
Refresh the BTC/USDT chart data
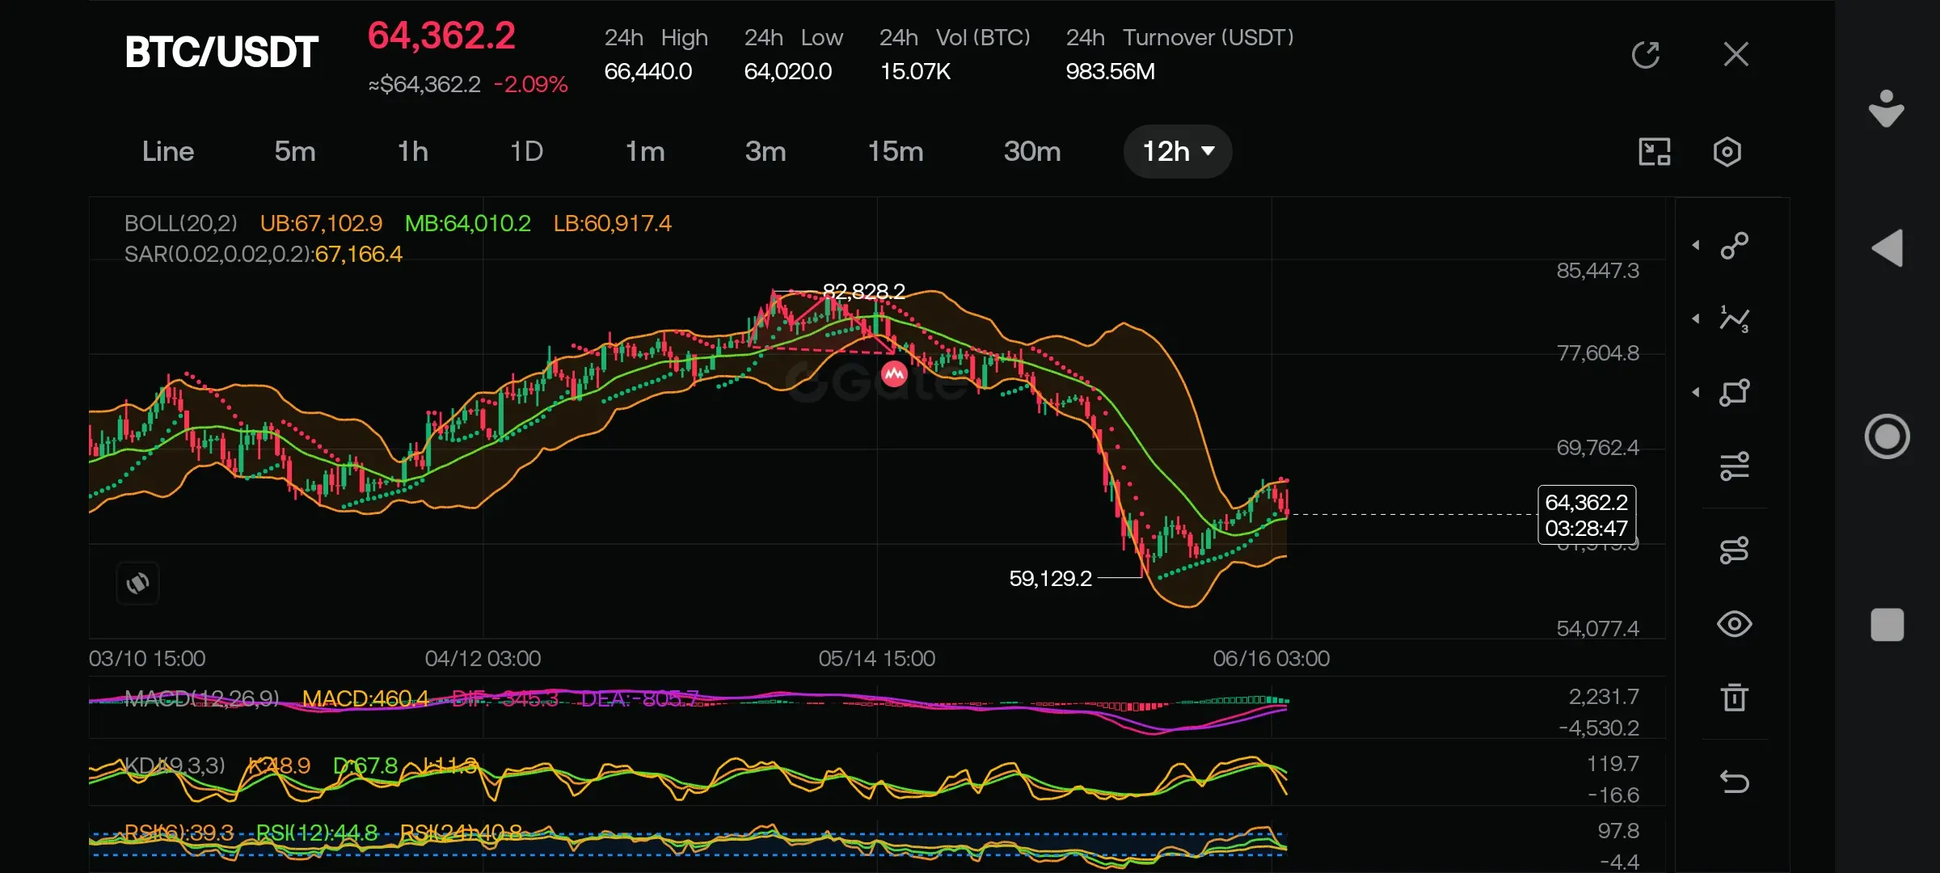coord(1646,55)
